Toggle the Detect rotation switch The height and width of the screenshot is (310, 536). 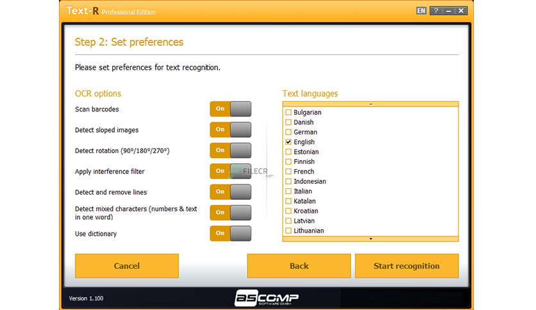click(x=230, y=151)
